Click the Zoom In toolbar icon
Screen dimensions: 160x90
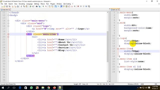pos(43,6)
